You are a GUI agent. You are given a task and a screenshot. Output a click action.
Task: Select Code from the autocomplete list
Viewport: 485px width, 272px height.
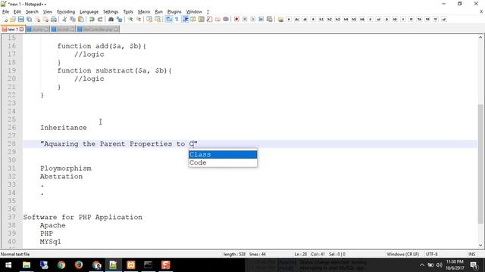223,162
